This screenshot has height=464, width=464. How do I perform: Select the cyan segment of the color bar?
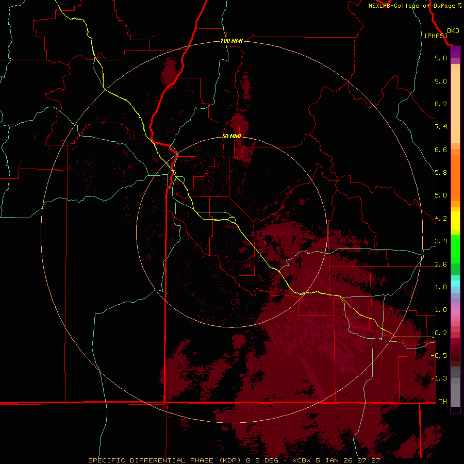455,283
